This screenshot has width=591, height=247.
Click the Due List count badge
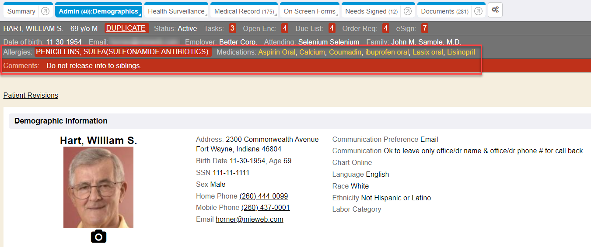click(332, 28)
